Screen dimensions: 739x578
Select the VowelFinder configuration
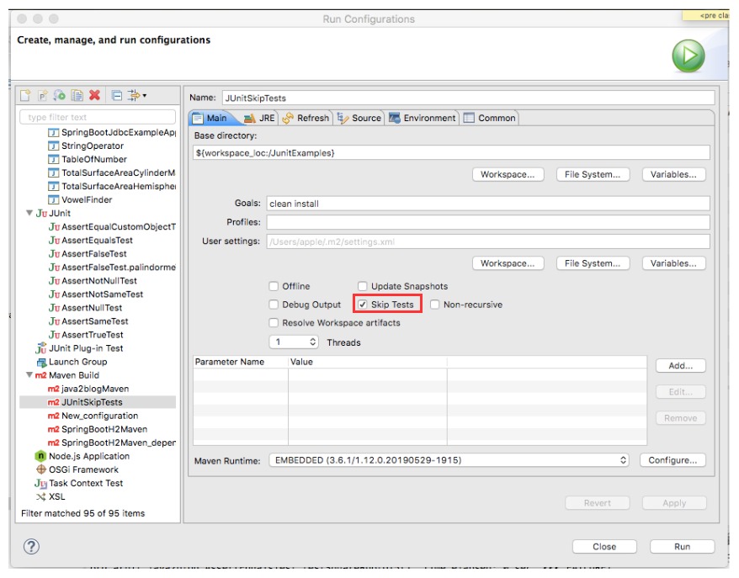pos(80,199)
